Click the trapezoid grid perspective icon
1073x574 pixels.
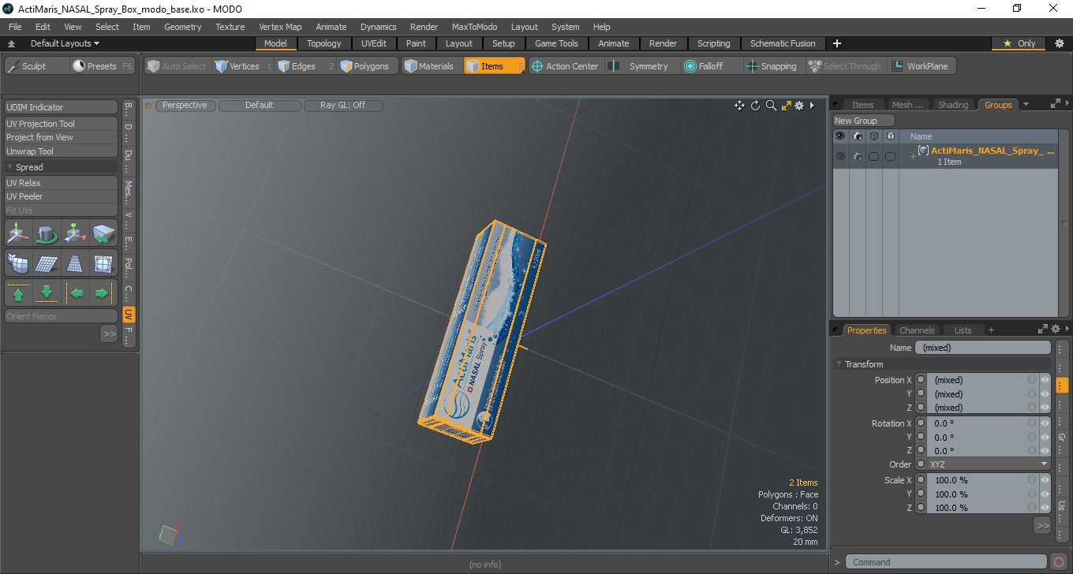[x=75, y=263]
